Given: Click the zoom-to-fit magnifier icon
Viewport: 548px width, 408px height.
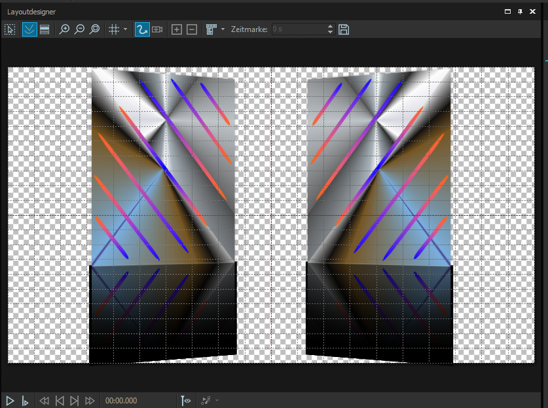Looking at the screenshot, I should (95, 29).
